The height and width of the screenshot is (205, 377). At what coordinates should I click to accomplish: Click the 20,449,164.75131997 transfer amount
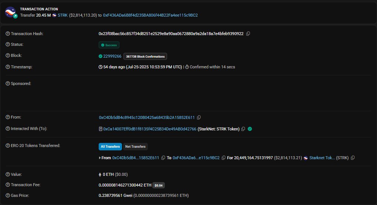click(254, 158)
